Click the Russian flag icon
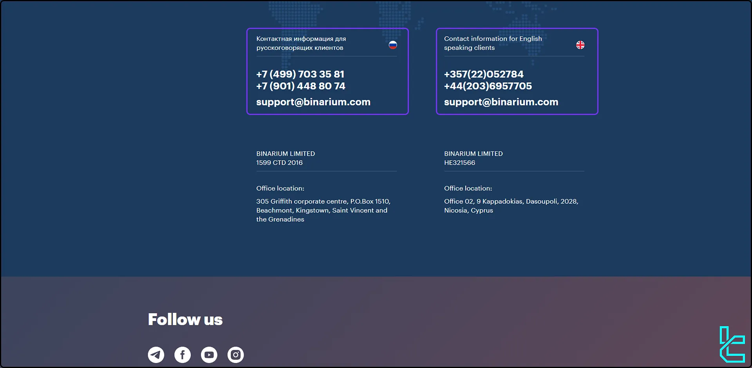Viewport: 752px width, 368px height. pos(393,45)
